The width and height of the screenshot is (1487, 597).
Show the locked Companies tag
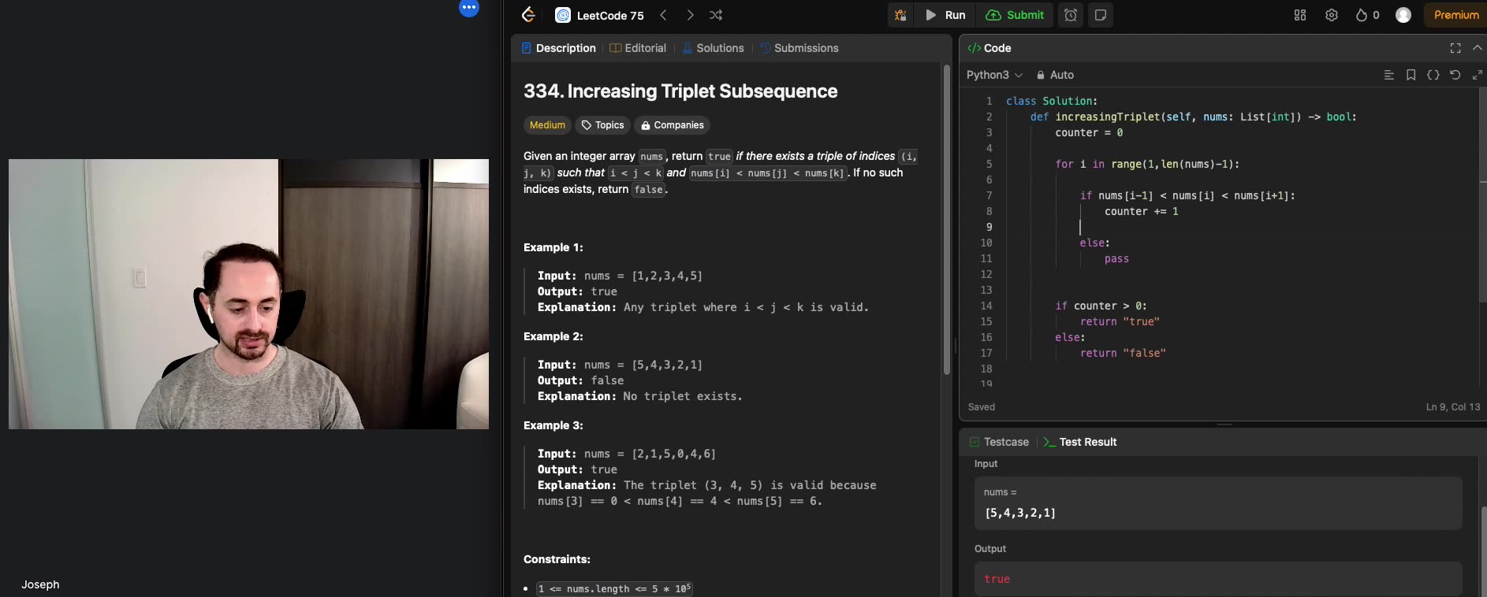pyautogui.click(x=672, y=125)
